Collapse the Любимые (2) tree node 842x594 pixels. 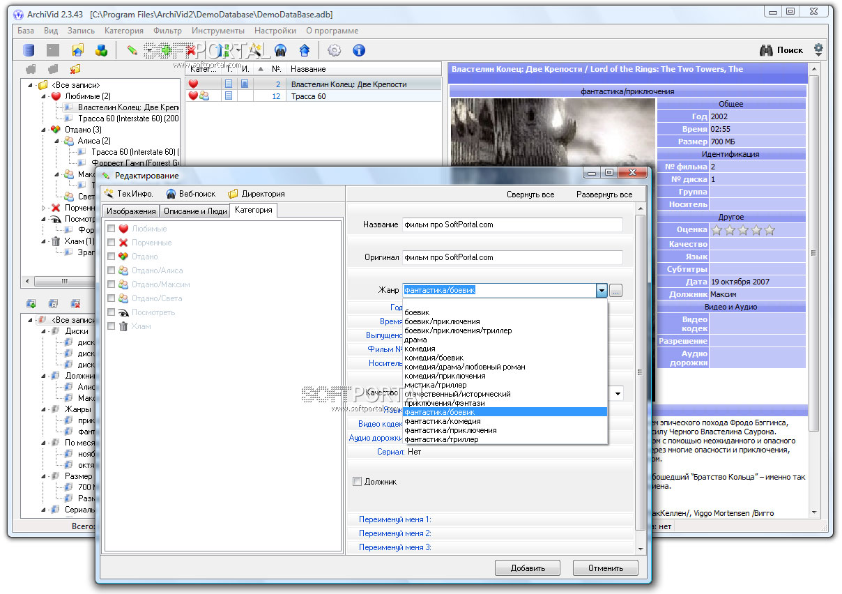pyautogui.click(x=43, y=96)
